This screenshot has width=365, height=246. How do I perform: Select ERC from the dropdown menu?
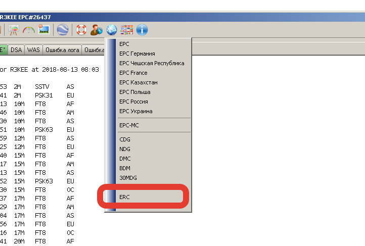click(x=124, y=197)
